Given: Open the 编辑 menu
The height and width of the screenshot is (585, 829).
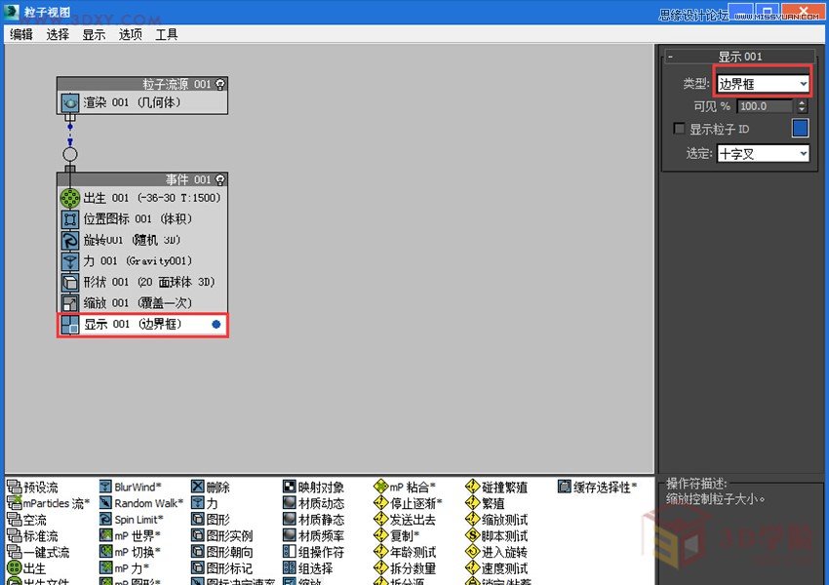Looking at the screenshot, I should 21,34.
